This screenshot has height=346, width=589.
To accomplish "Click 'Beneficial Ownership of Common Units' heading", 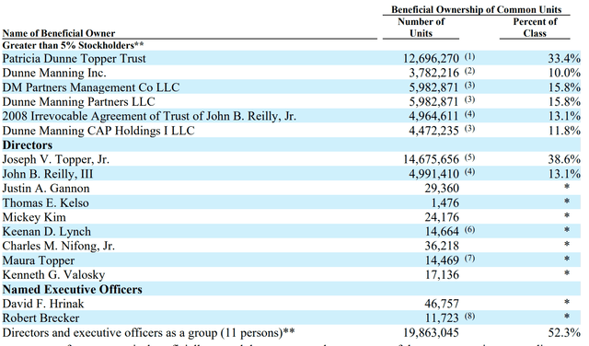I will (x=477, y=9).
